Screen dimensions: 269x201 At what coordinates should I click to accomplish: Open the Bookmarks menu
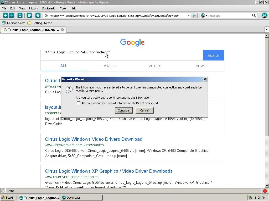pos(49,8)
